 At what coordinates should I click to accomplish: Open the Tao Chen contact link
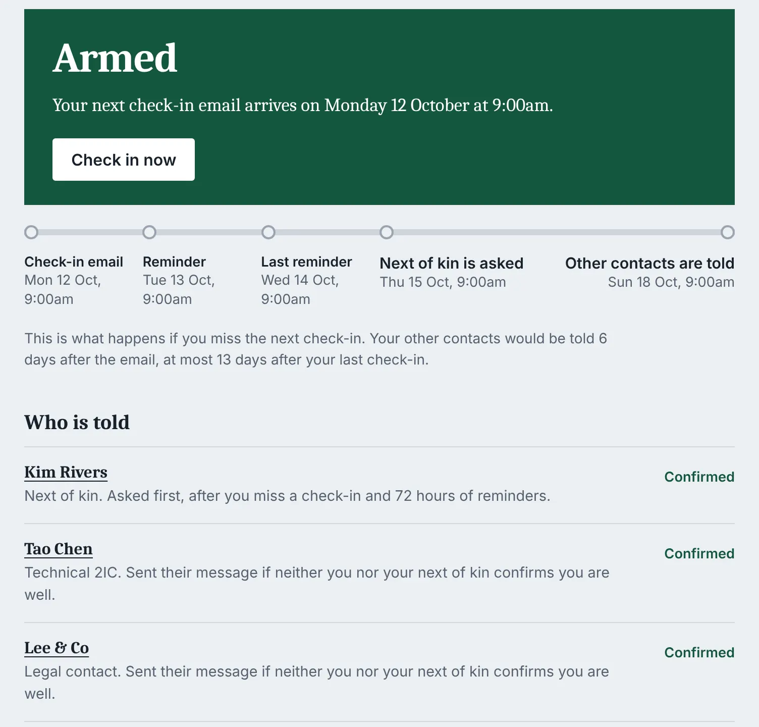point(59,549)
